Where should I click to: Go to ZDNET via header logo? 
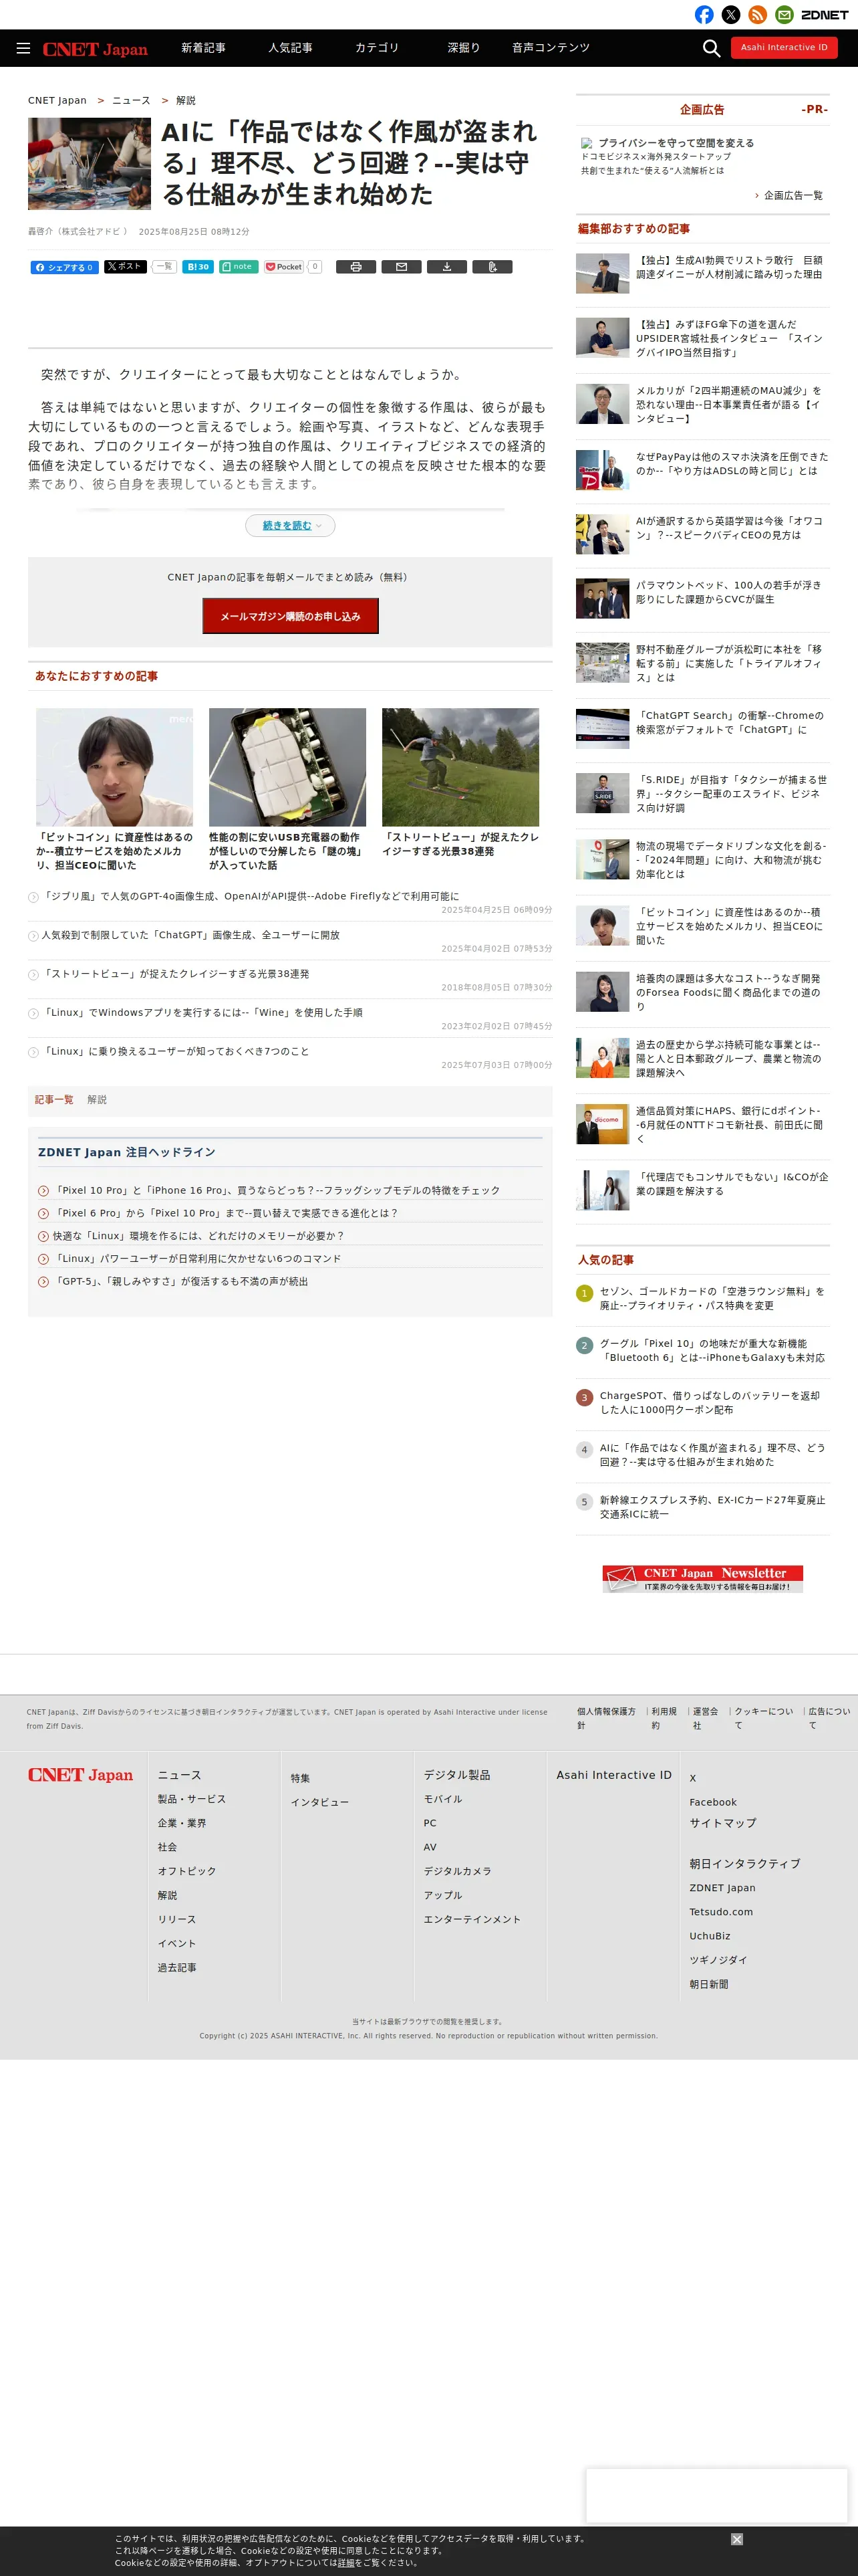click(825, 15)
